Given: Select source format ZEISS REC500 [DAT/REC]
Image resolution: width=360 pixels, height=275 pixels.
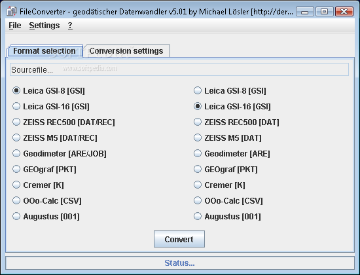Looking at the screenshot, I should tap(63, 122).
